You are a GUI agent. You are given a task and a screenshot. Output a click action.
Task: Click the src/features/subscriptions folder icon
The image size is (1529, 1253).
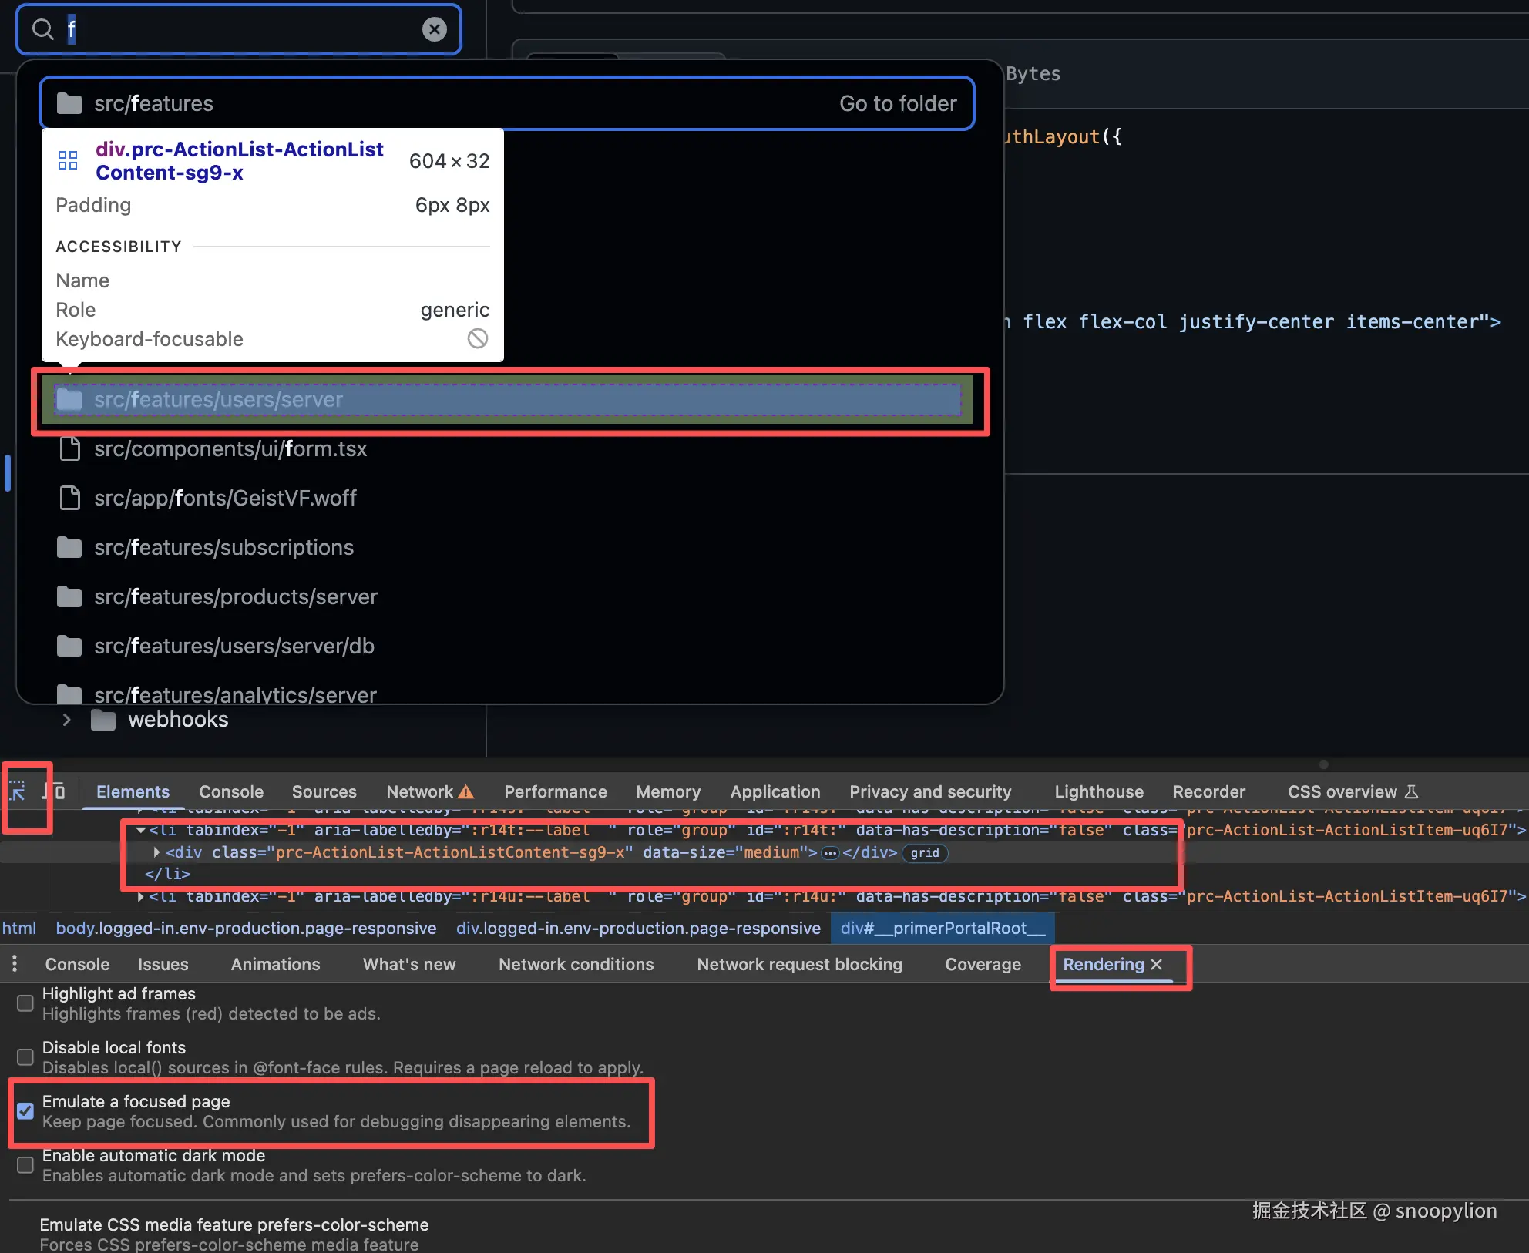tap(69, 547)
